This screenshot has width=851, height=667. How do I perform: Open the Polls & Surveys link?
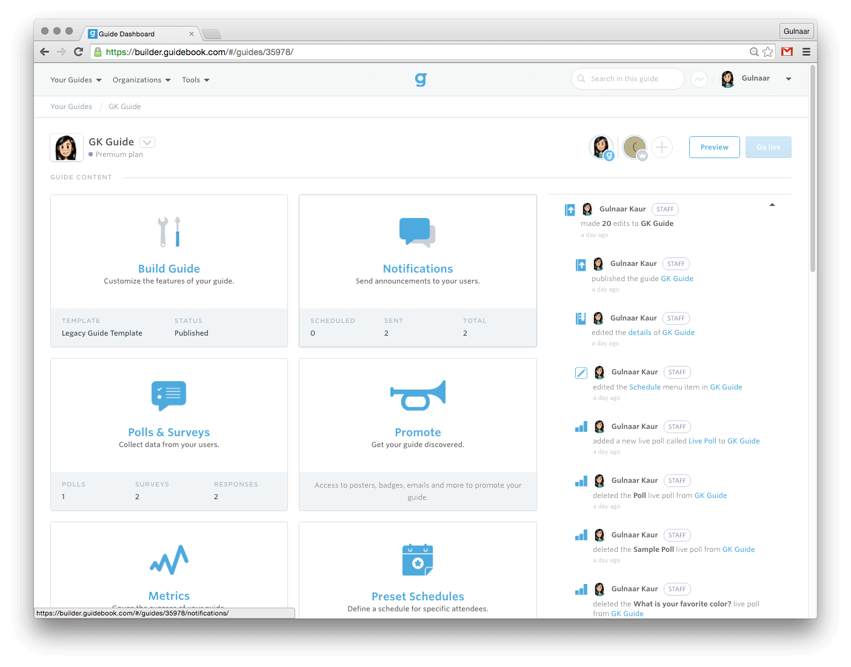click(x=169, y=432)
